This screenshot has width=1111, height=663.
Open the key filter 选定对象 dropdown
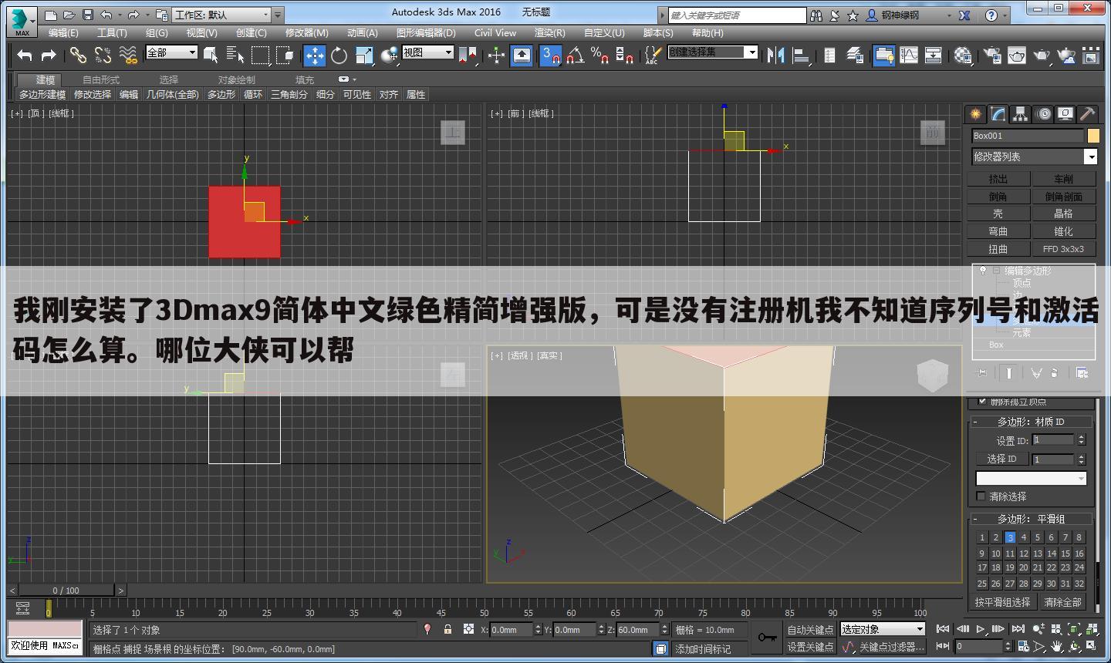[882, 629]
